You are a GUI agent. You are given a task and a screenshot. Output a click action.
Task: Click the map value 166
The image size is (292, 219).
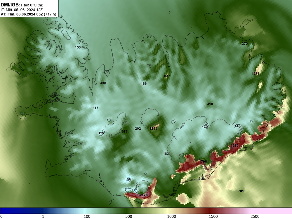pos(144,84)
